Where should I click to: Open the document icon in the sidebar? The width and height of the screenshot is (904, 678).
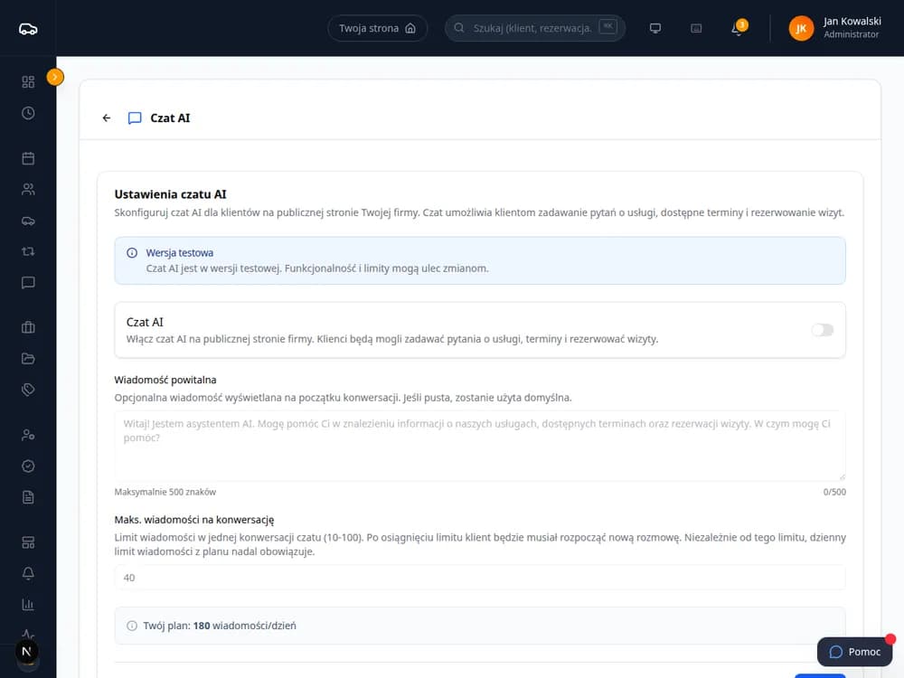28,497
